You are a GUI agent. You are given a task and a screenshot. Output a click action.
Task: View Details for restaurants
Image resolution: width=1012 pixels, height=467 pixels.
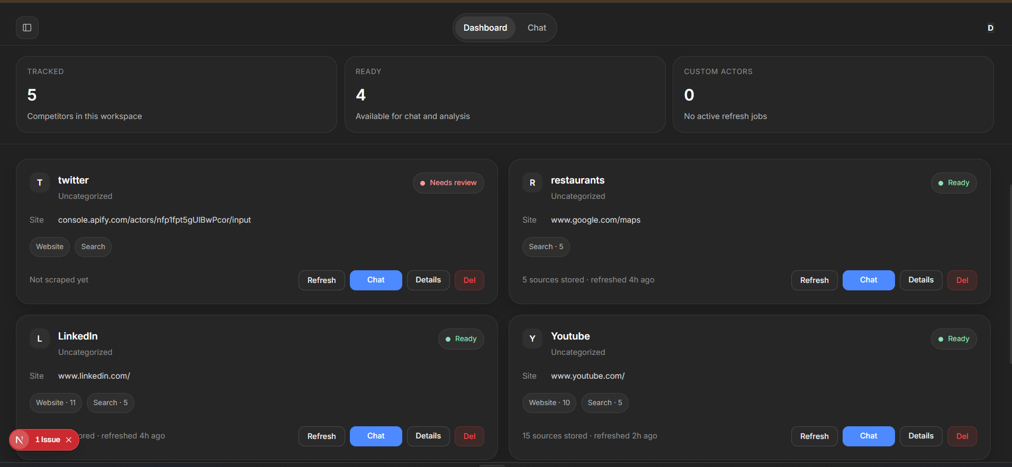(921, 280)
